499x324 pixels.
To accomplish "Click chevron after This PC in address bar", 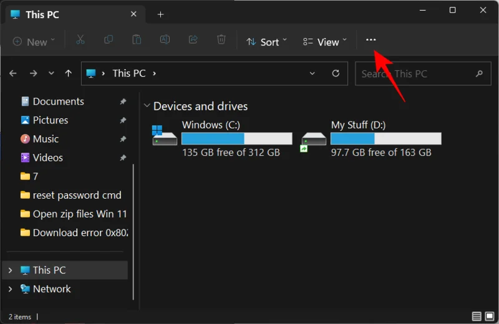I will click(154, 74).
